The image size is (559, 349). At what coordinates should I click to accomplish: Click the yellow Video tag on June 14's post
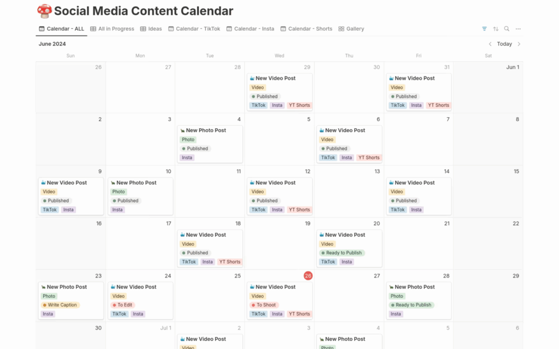[396, 191]
